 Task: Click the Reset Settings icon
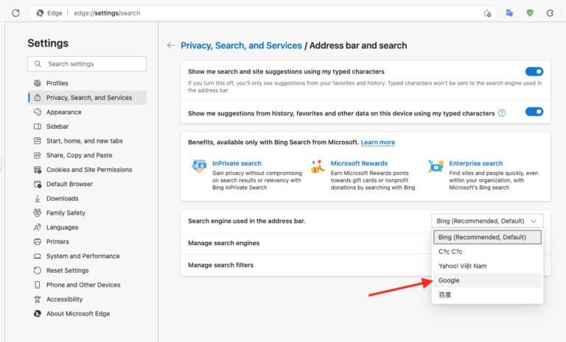pyautogui.click(x=37, y=271)
